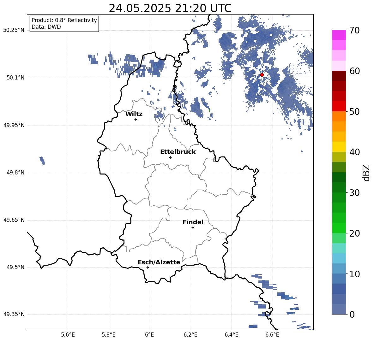374x341 pixels.
Task: Click the Ettelbruck station cross marker
Action: 170,157
